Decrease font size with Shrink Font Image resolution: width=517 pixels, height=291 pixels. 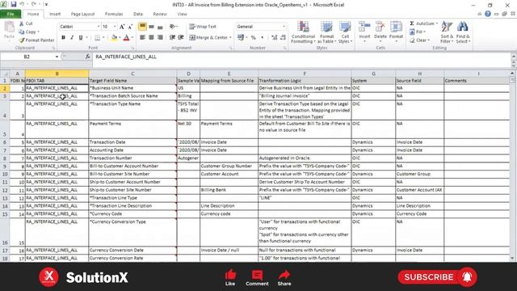pos(130,27)
